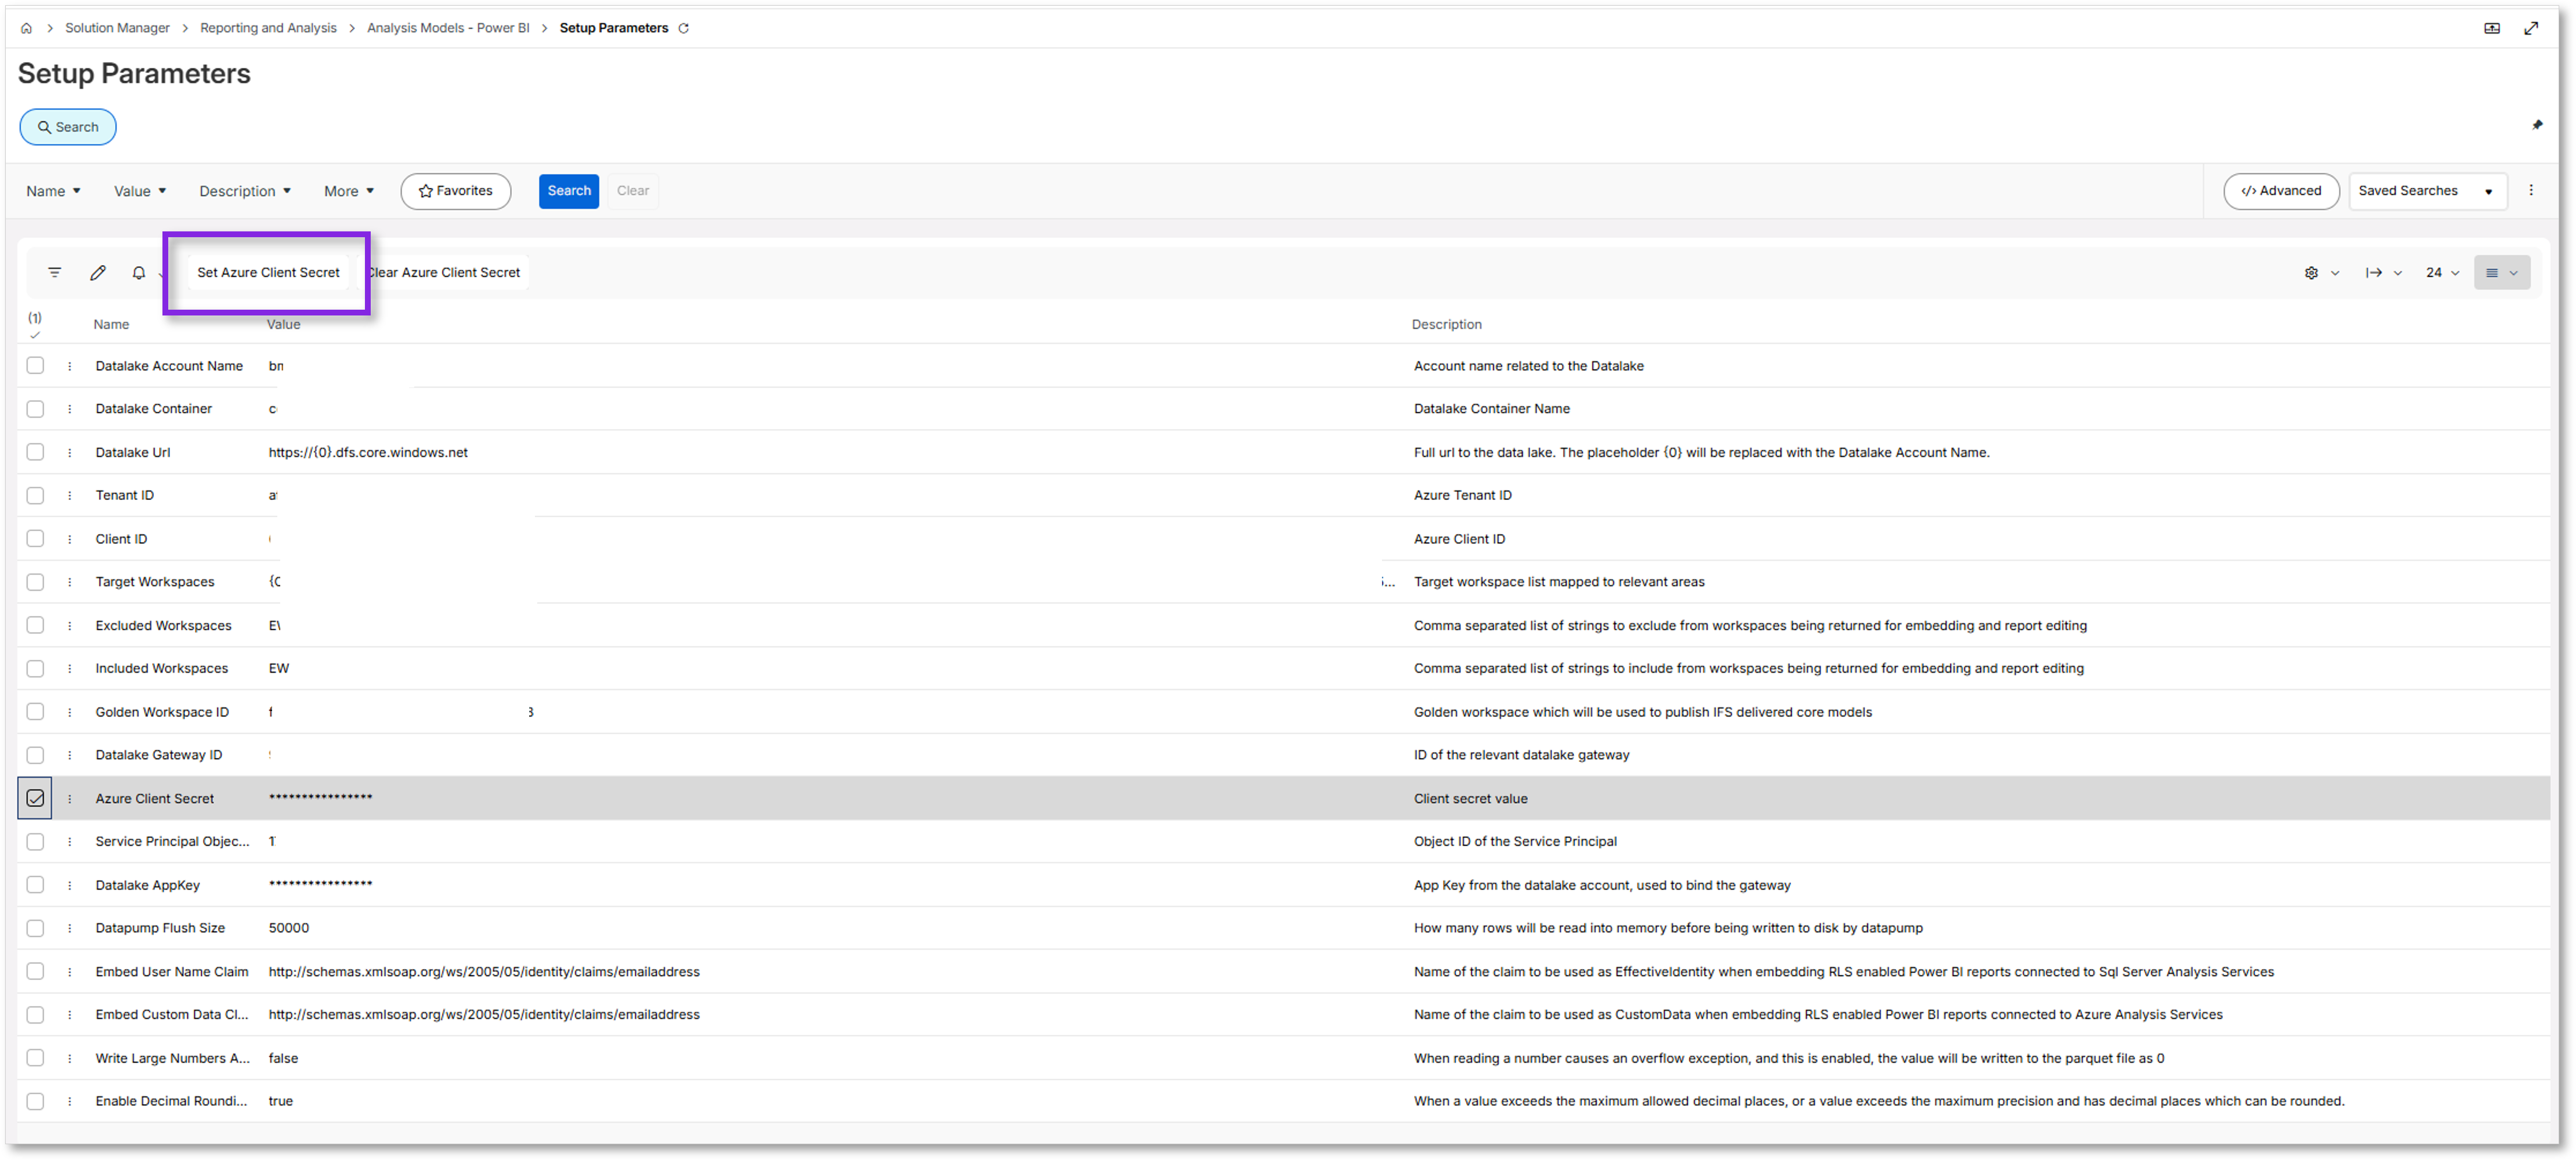
Task: Open Advanced search mode
Action: coord(2281,191)
